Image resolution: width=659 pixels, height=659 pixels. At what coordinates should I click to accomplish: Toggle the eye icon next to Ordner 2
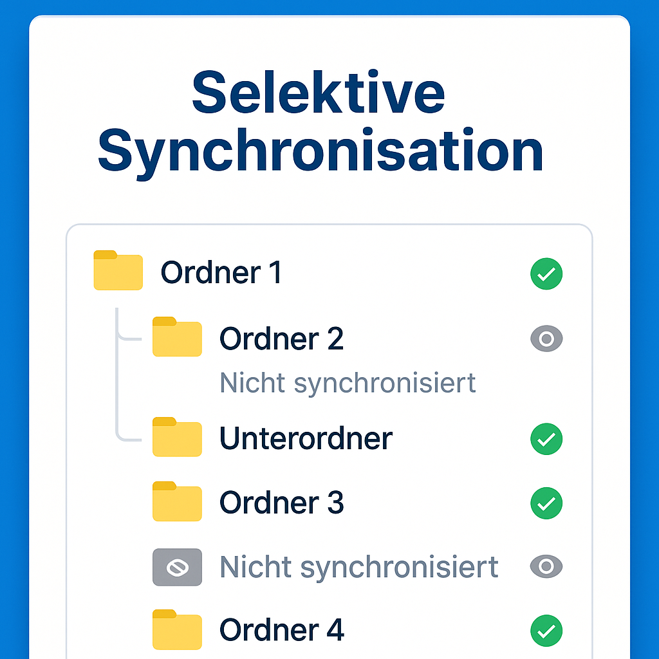pyautogui.click(x=546, y=339)
